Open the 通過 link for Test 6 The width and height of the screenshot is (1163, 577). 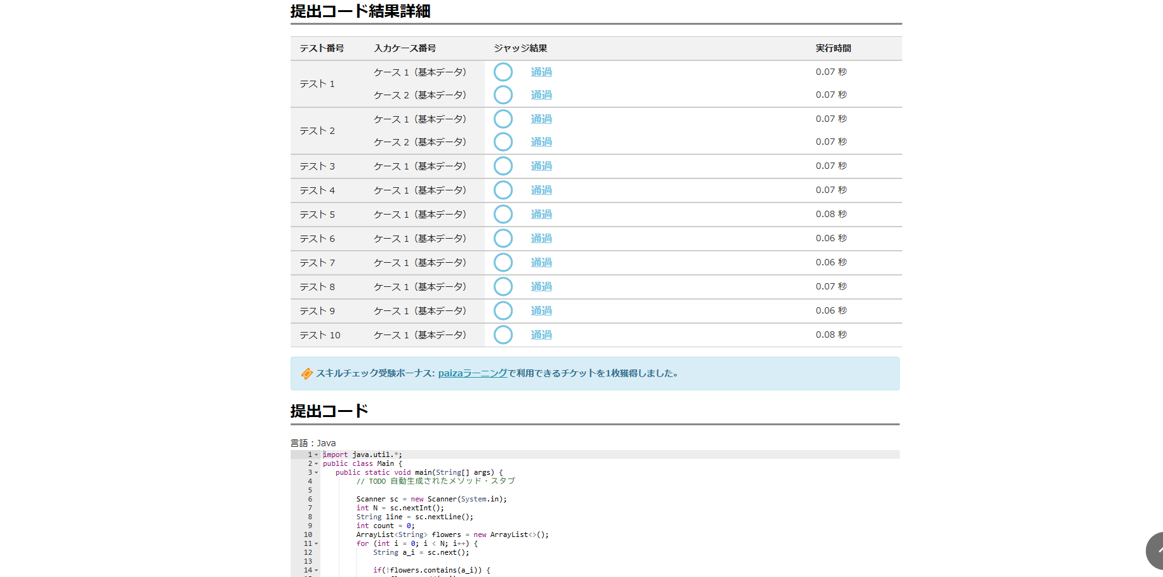click(541, 239)
